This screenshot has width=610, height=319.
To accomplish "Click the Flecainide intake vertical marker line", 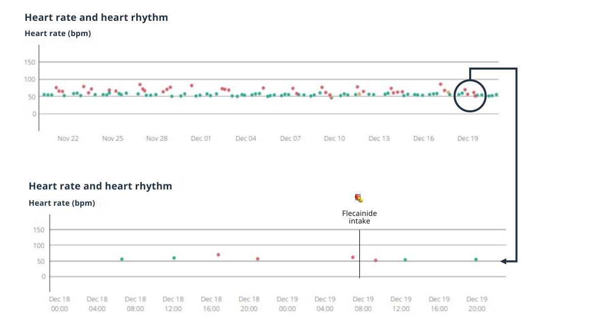I will [x=359, y=254].
